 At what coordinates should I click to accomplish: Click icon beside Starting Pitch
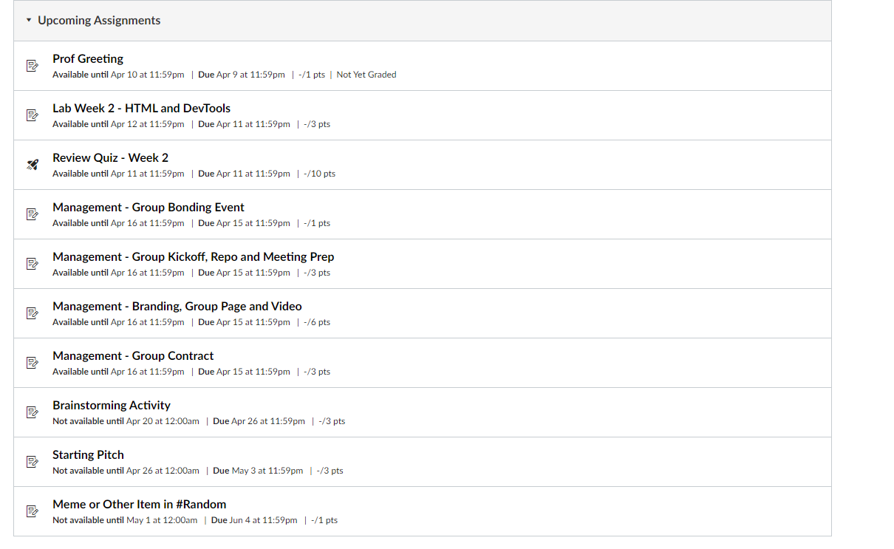tap(32, 462)
